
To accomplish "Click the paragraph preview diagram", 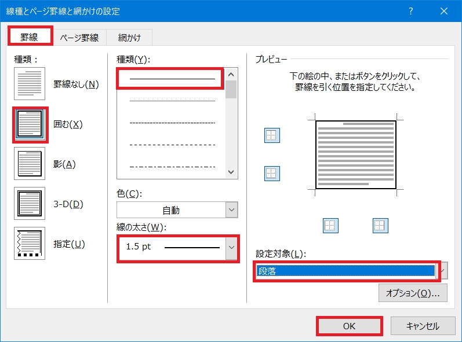I will 356,155.
